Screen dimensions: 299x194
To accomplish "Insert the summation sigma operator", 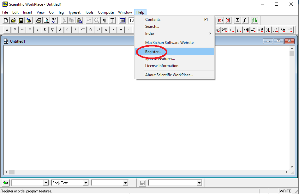I will [237, 21].
